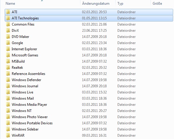Select the Windows Media Player folder name
This screenshot has width=174, height=139.
(x=29, y=105)
